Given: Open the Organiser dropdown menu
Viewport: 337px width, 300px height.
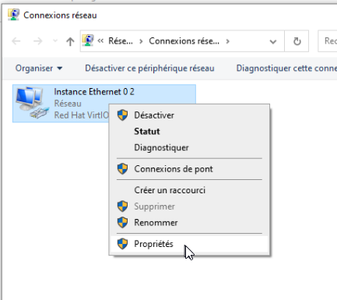Looking at the screenshot, I should (x=39, y=69).
